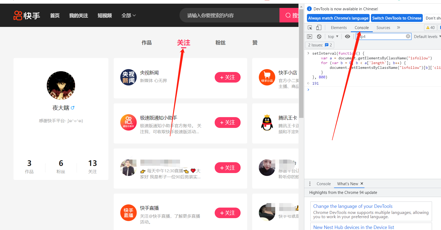Expand the 全部 dropdown in navbar
The width and height of the screenshot is (441, 230).
click(x=128, y=16)
